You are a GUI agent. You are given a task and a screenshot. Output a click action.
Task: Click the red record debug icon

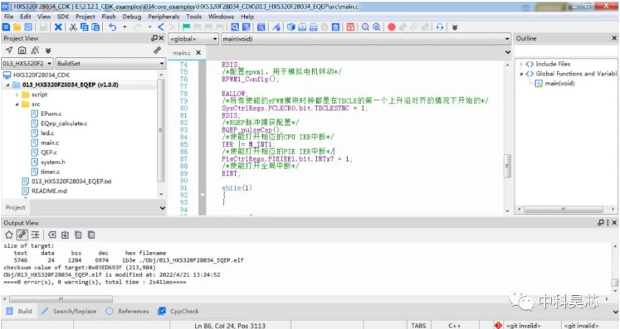(392, 27)
